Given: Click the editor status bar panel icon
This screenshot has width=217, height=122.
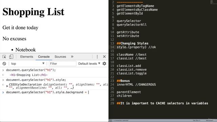Looking at the screenshot, I should [111, 121].
